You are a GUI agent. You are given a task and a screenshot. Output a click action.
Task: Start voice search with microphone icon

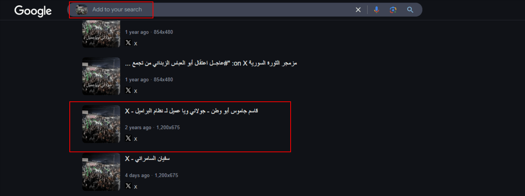point(376,10)
